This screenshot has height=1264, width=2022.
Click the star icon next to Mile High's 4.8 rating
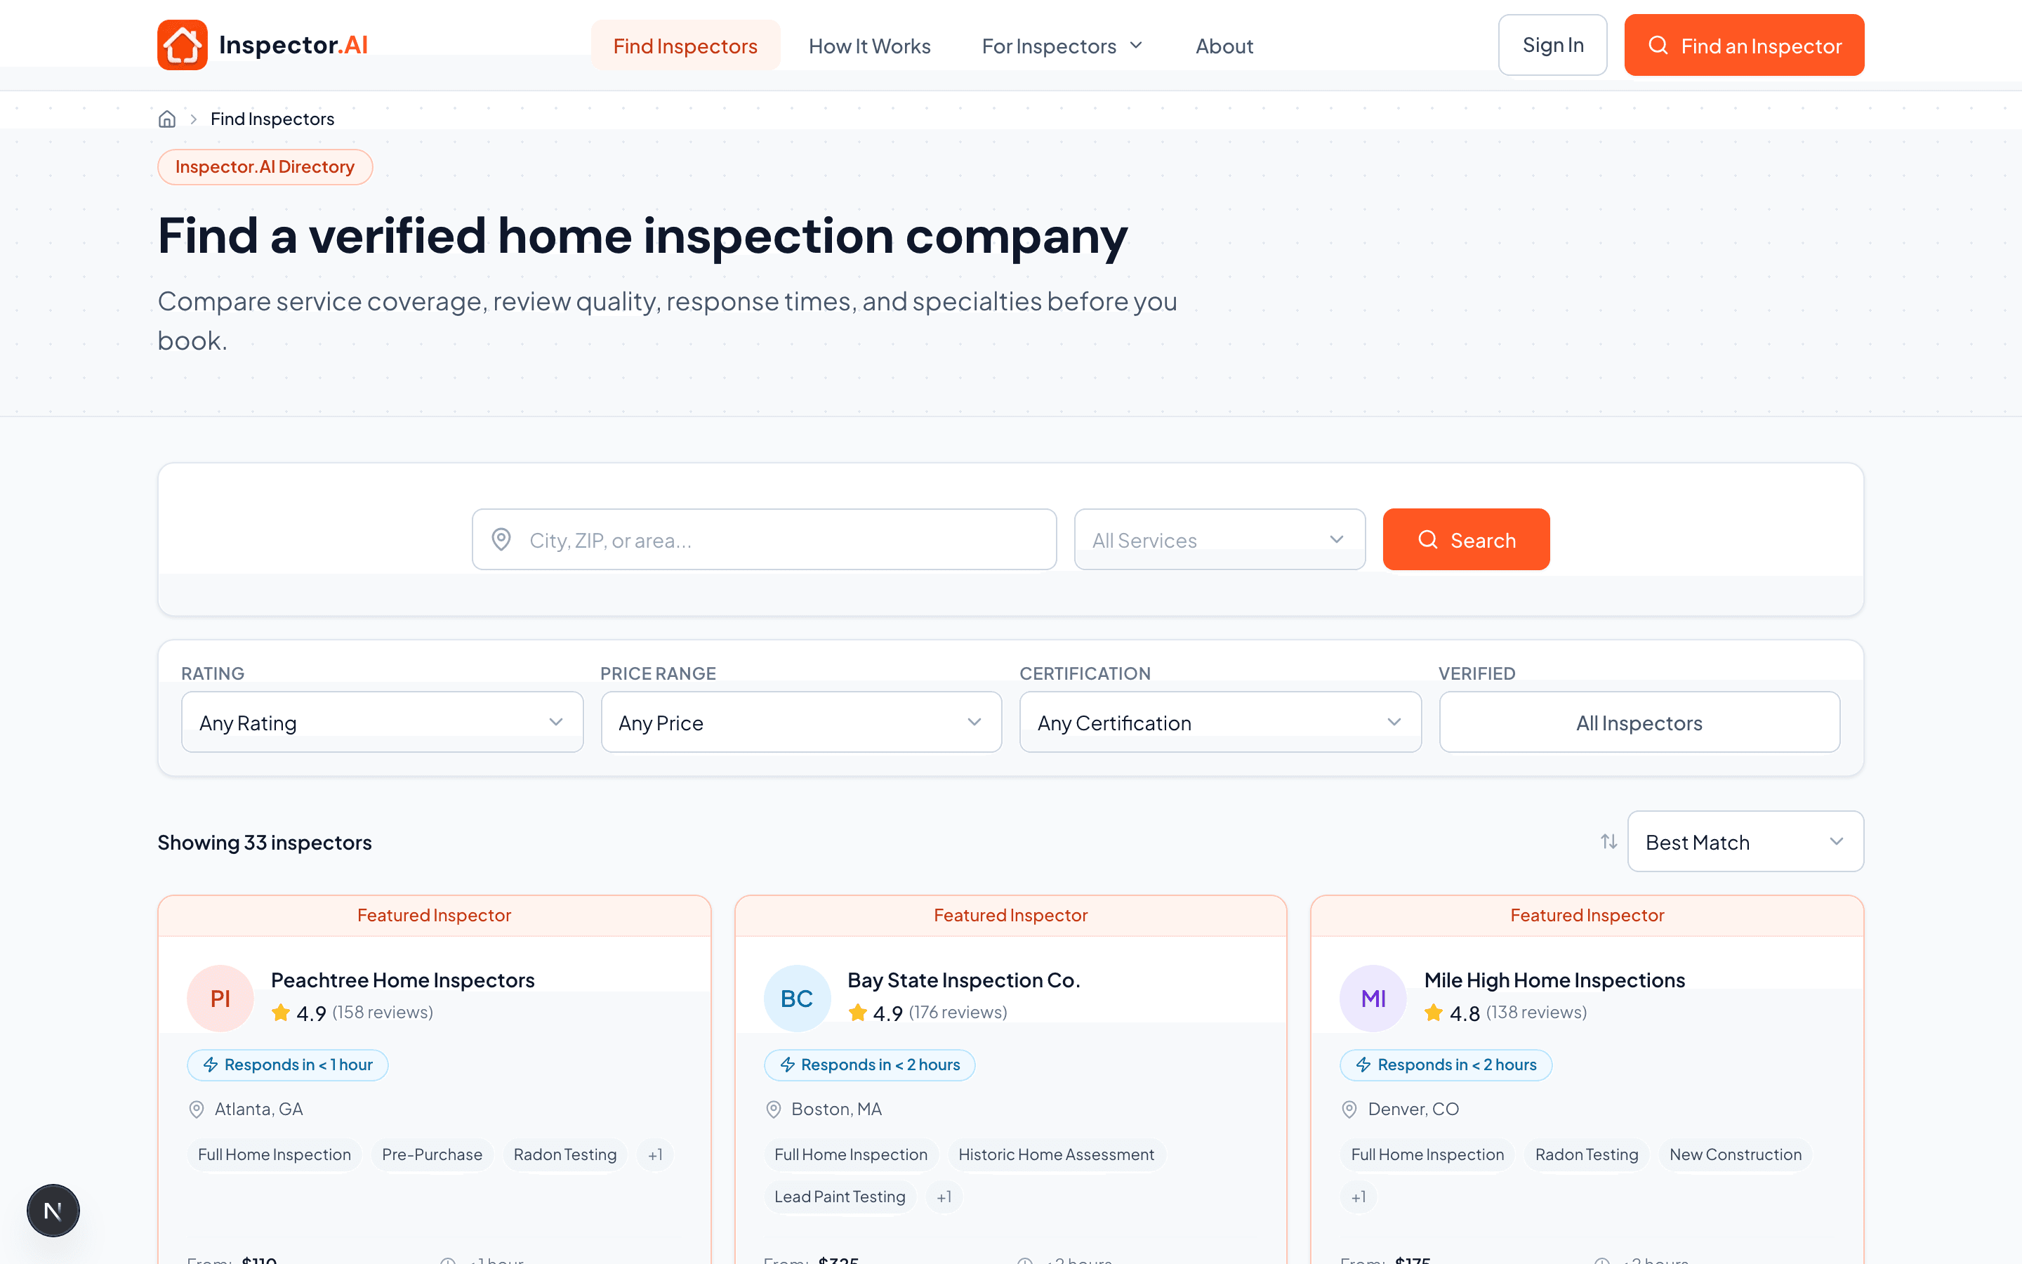(x=1434, y=1013)
